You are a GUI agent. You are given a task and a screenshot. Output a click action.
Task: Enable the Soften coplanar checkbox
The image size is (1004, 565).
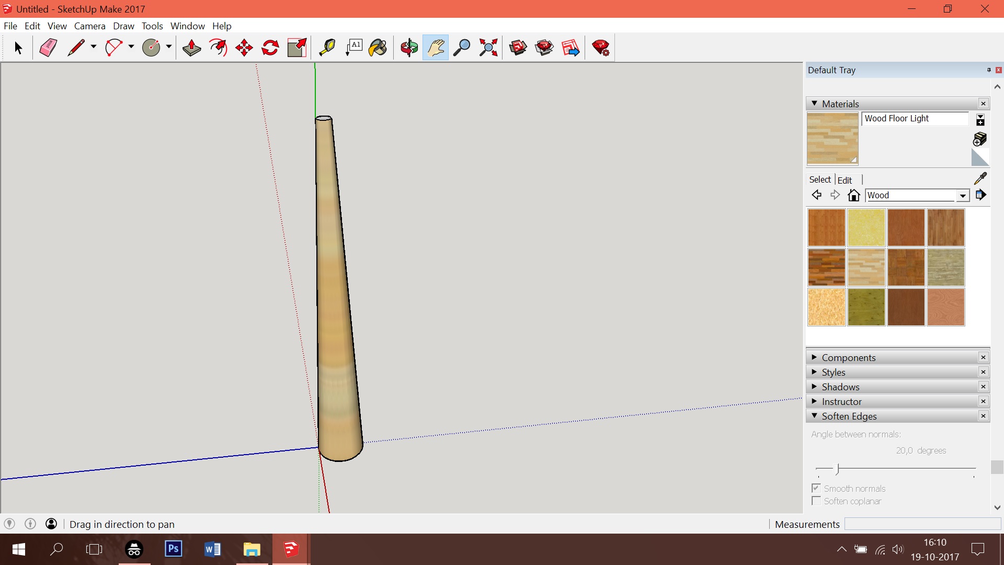click(x=816, y=501)
